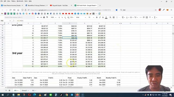Open the History menu
The width and height of the screenshot is (174, 97).
click(13, 1)
